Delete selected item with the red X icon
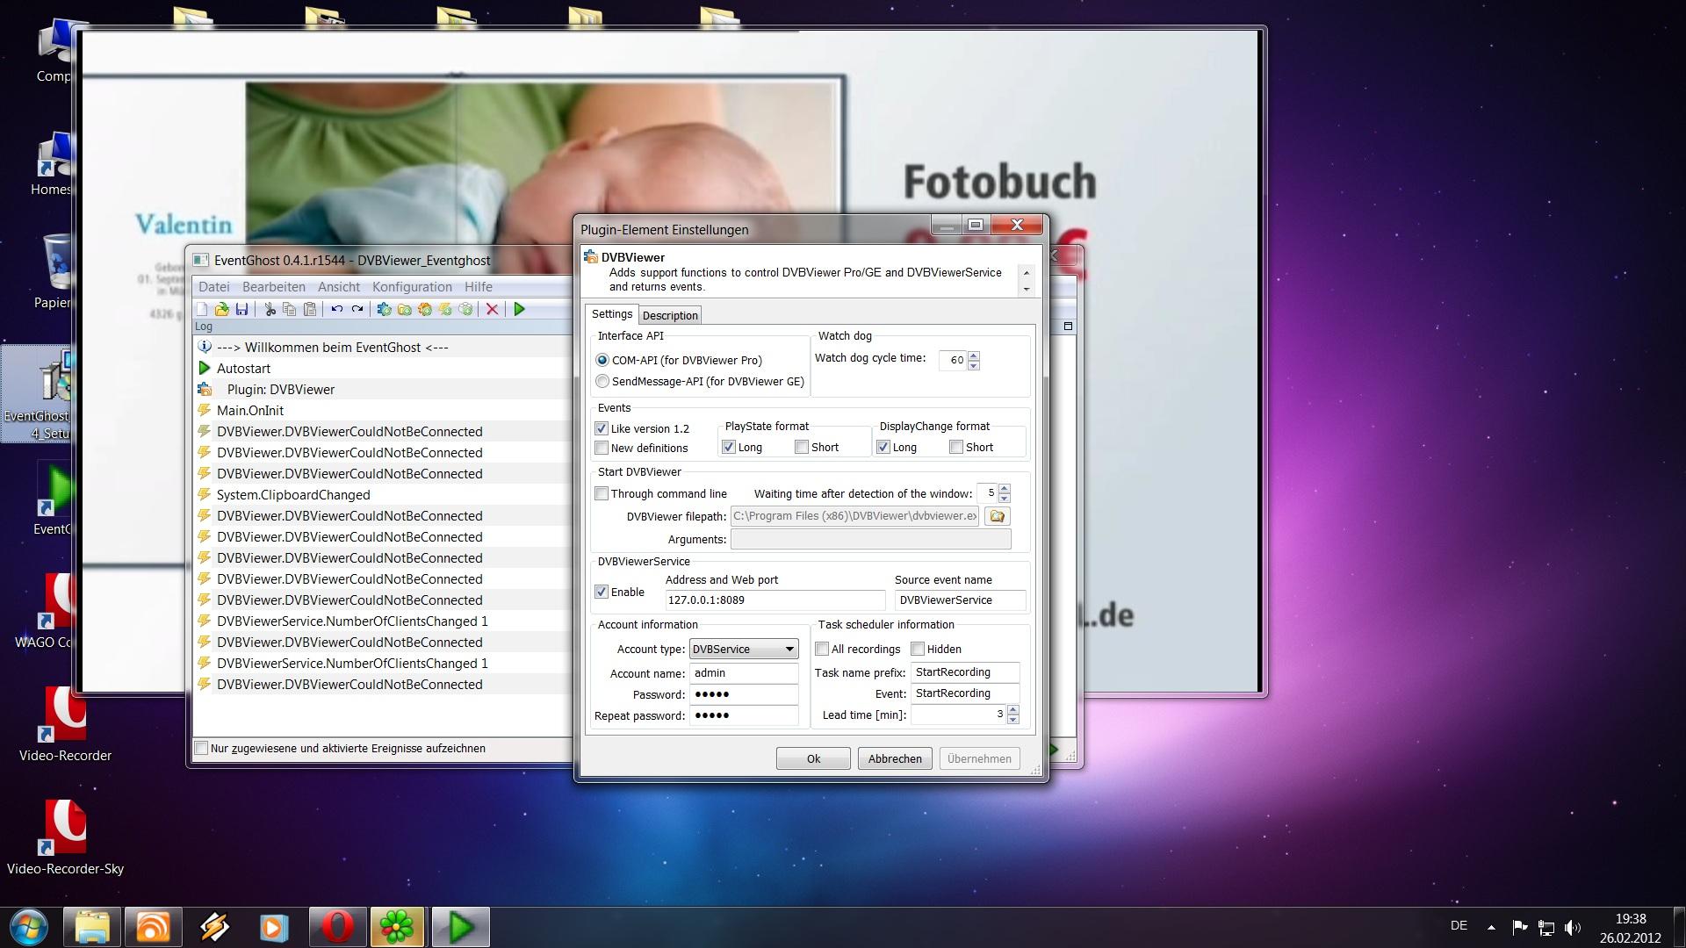This screenshot has height=948, width=1686. coord(493,309)
